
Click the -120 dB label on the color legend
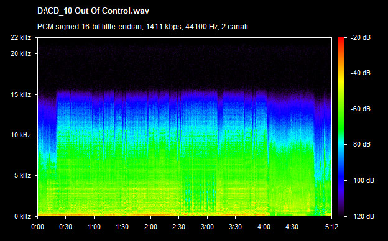pos(363,216)
